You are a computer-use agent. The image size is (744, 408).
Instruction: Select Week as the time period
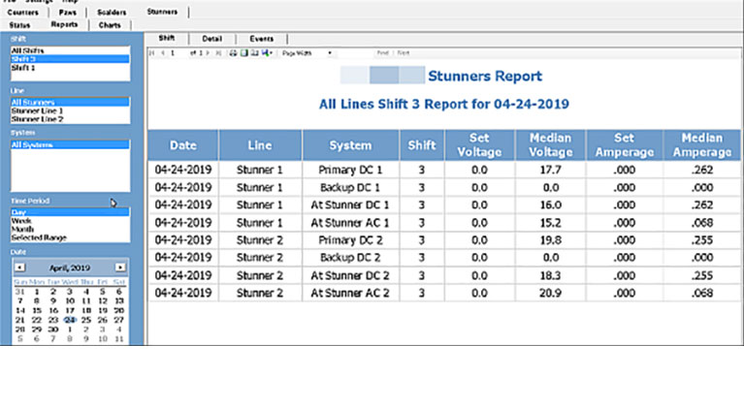20,220
